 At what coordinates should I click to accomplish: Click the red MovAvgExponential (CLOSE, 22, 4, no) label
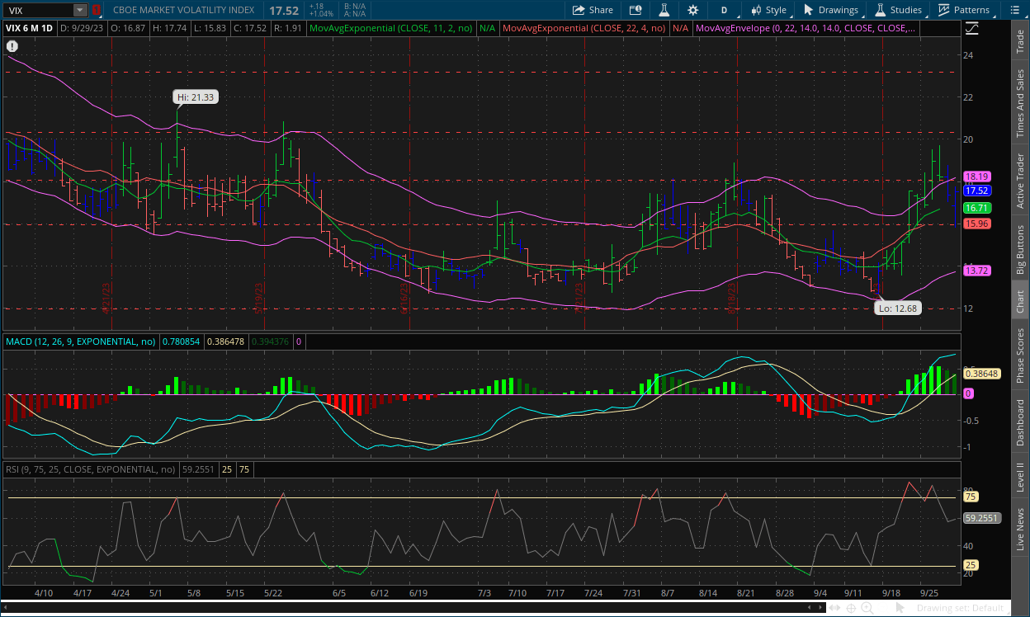584,27
